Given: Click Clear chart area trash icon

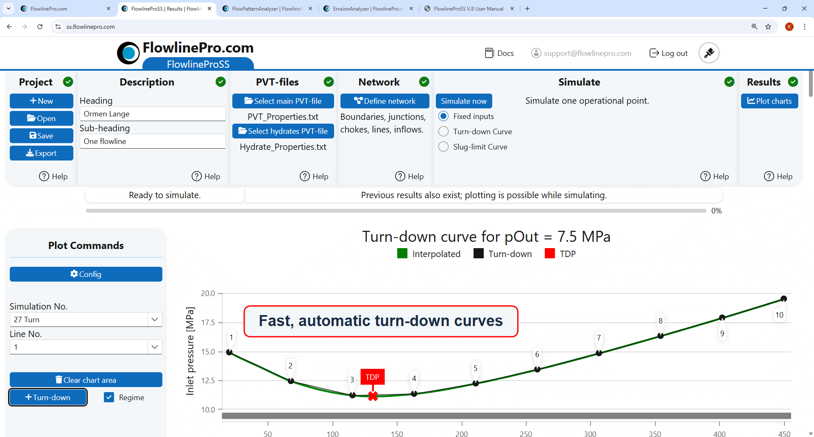Looking at the screenshot, I should point(59,379).
